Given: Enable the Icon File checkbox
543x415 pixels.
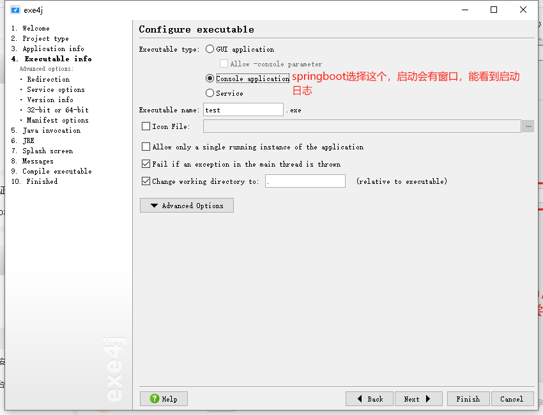Looking at the screenshot, I should [x=146, y=126].
